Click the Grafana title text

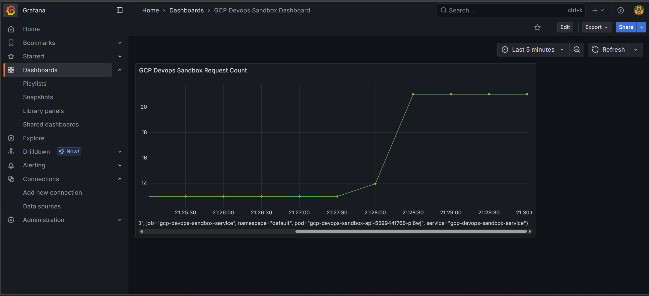34,10
